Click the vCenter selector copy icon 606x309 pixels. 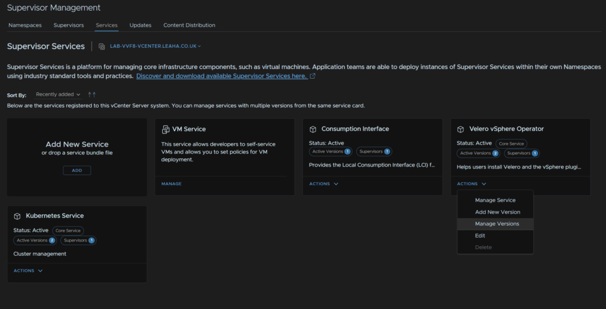pyautogui.click(x=102, y=46)
